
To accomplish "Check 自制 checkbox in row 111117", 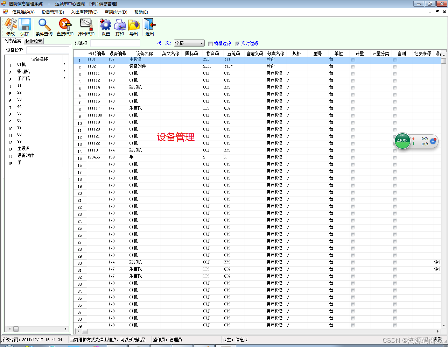I will [x=395, y=109].
